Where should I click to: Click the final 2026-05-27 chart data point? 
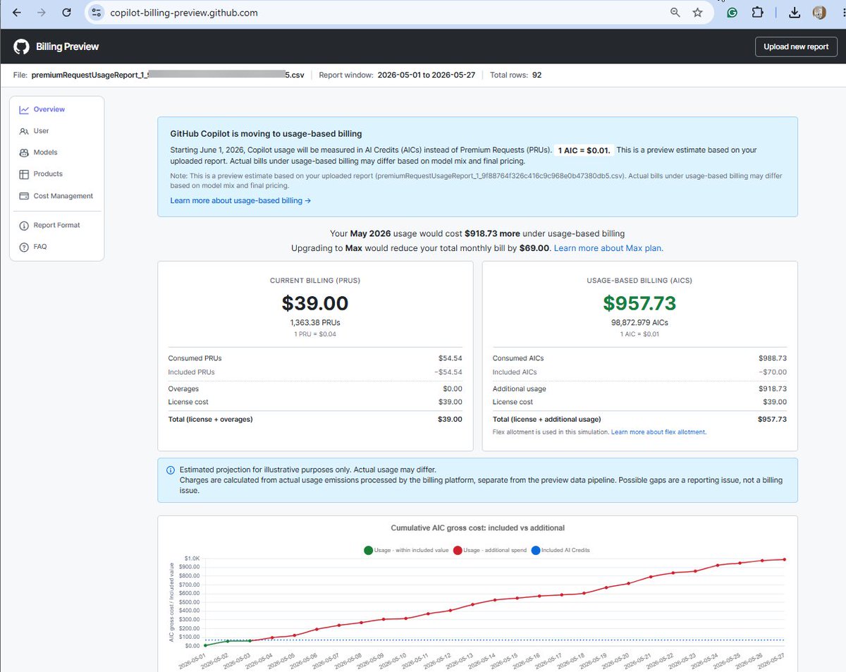click(785, 559)
